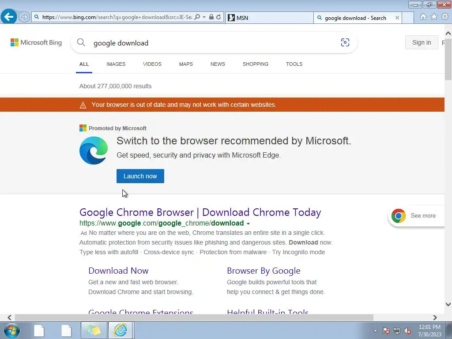Screen dimensions: 452x339
Task: Open a new blank tab
Action: [x=407, y=18]
